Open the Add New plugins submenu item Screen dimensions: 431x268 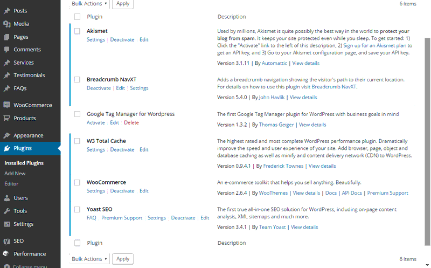point(15,174)
